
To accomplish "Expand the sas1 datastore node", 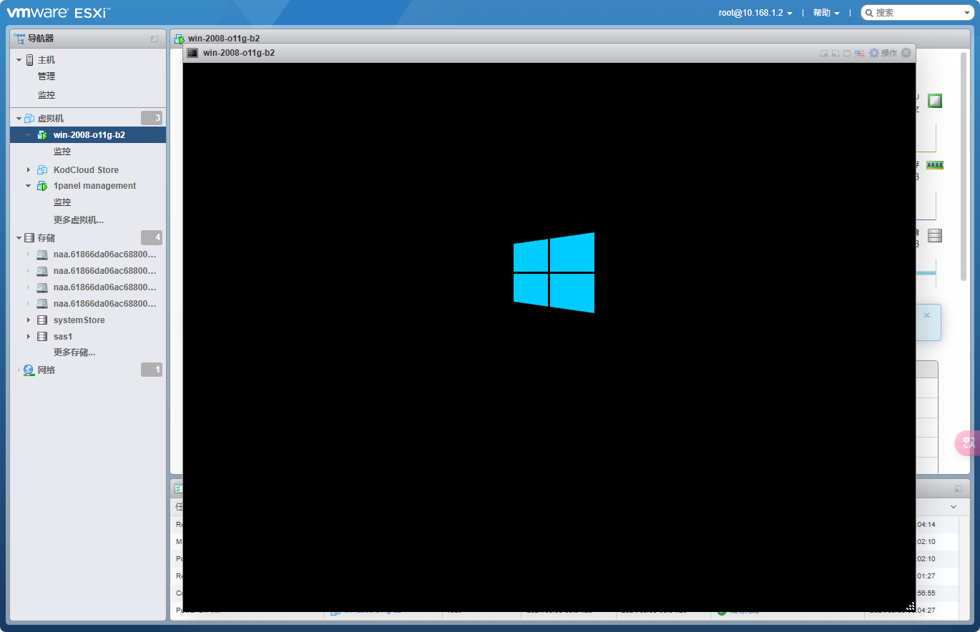I will (29, 337).
